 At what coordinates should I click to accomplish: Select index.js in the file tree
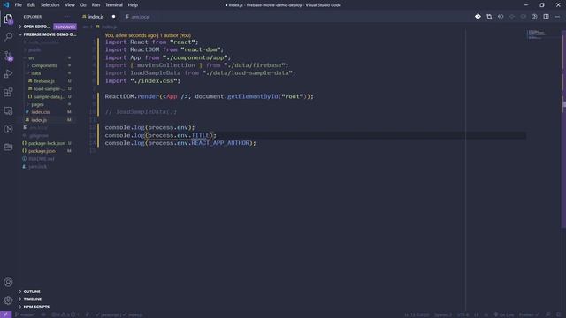click(x=39, y=120)
